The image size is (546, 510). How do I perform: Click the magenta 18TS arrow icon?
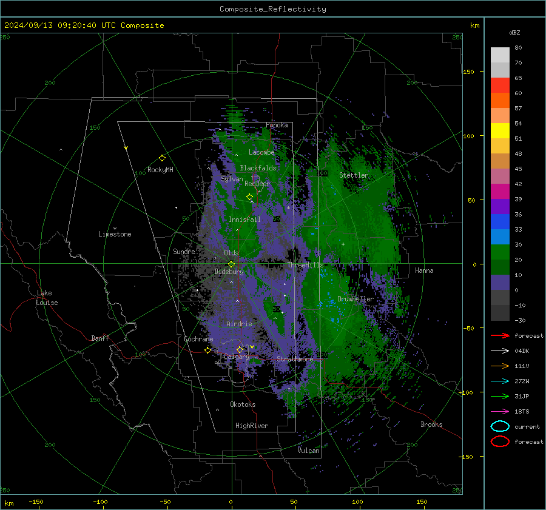[x=500, y=412]
